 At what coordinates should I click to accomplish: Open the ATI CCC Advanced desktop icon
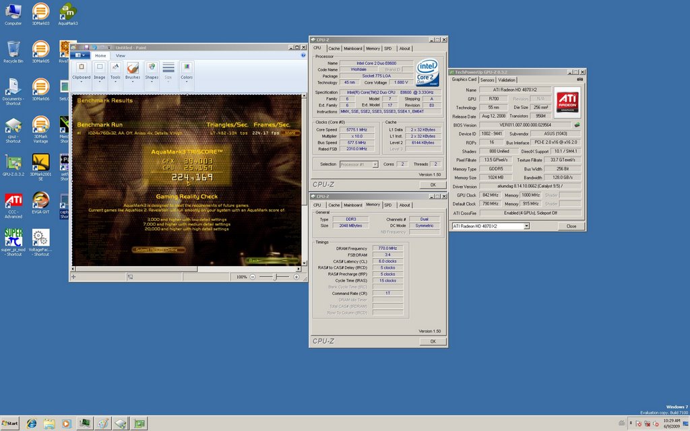coord(13,205)
